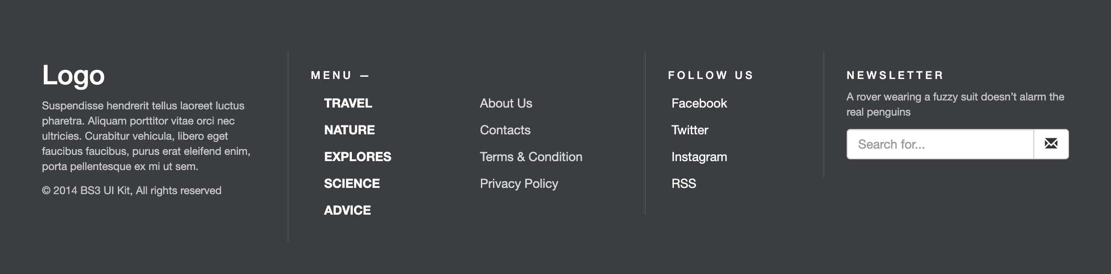1111x274 pixels.
Task: Go to the About Us page
Action: tap(505, 103)
